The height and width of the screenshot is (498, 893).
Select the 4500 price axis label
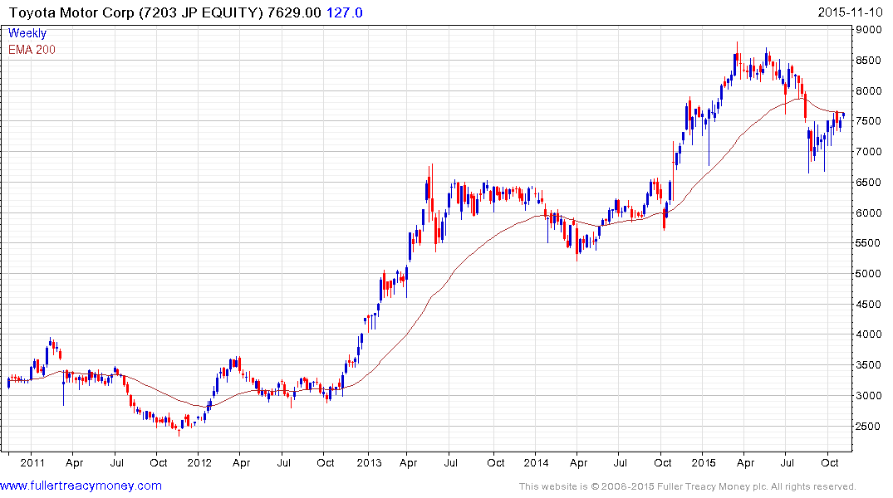pos(869,305)
